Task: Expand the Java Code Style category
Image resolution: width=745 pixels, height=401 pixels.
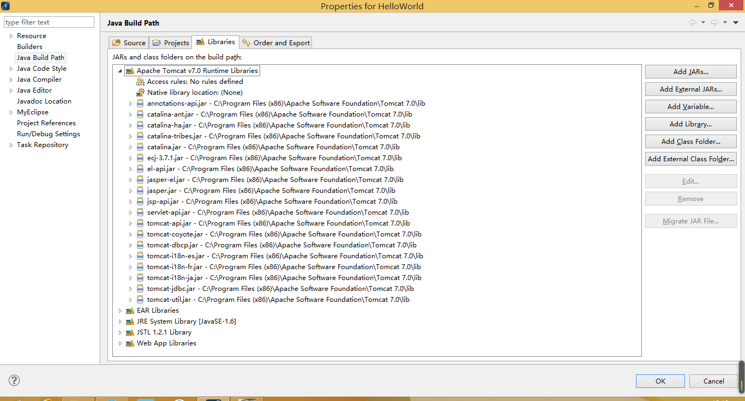Action: [11, 69]
